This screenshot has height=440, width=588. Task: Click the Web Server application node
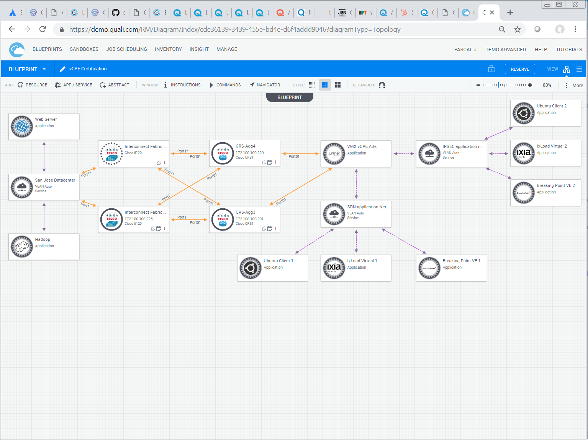[44, 127]
